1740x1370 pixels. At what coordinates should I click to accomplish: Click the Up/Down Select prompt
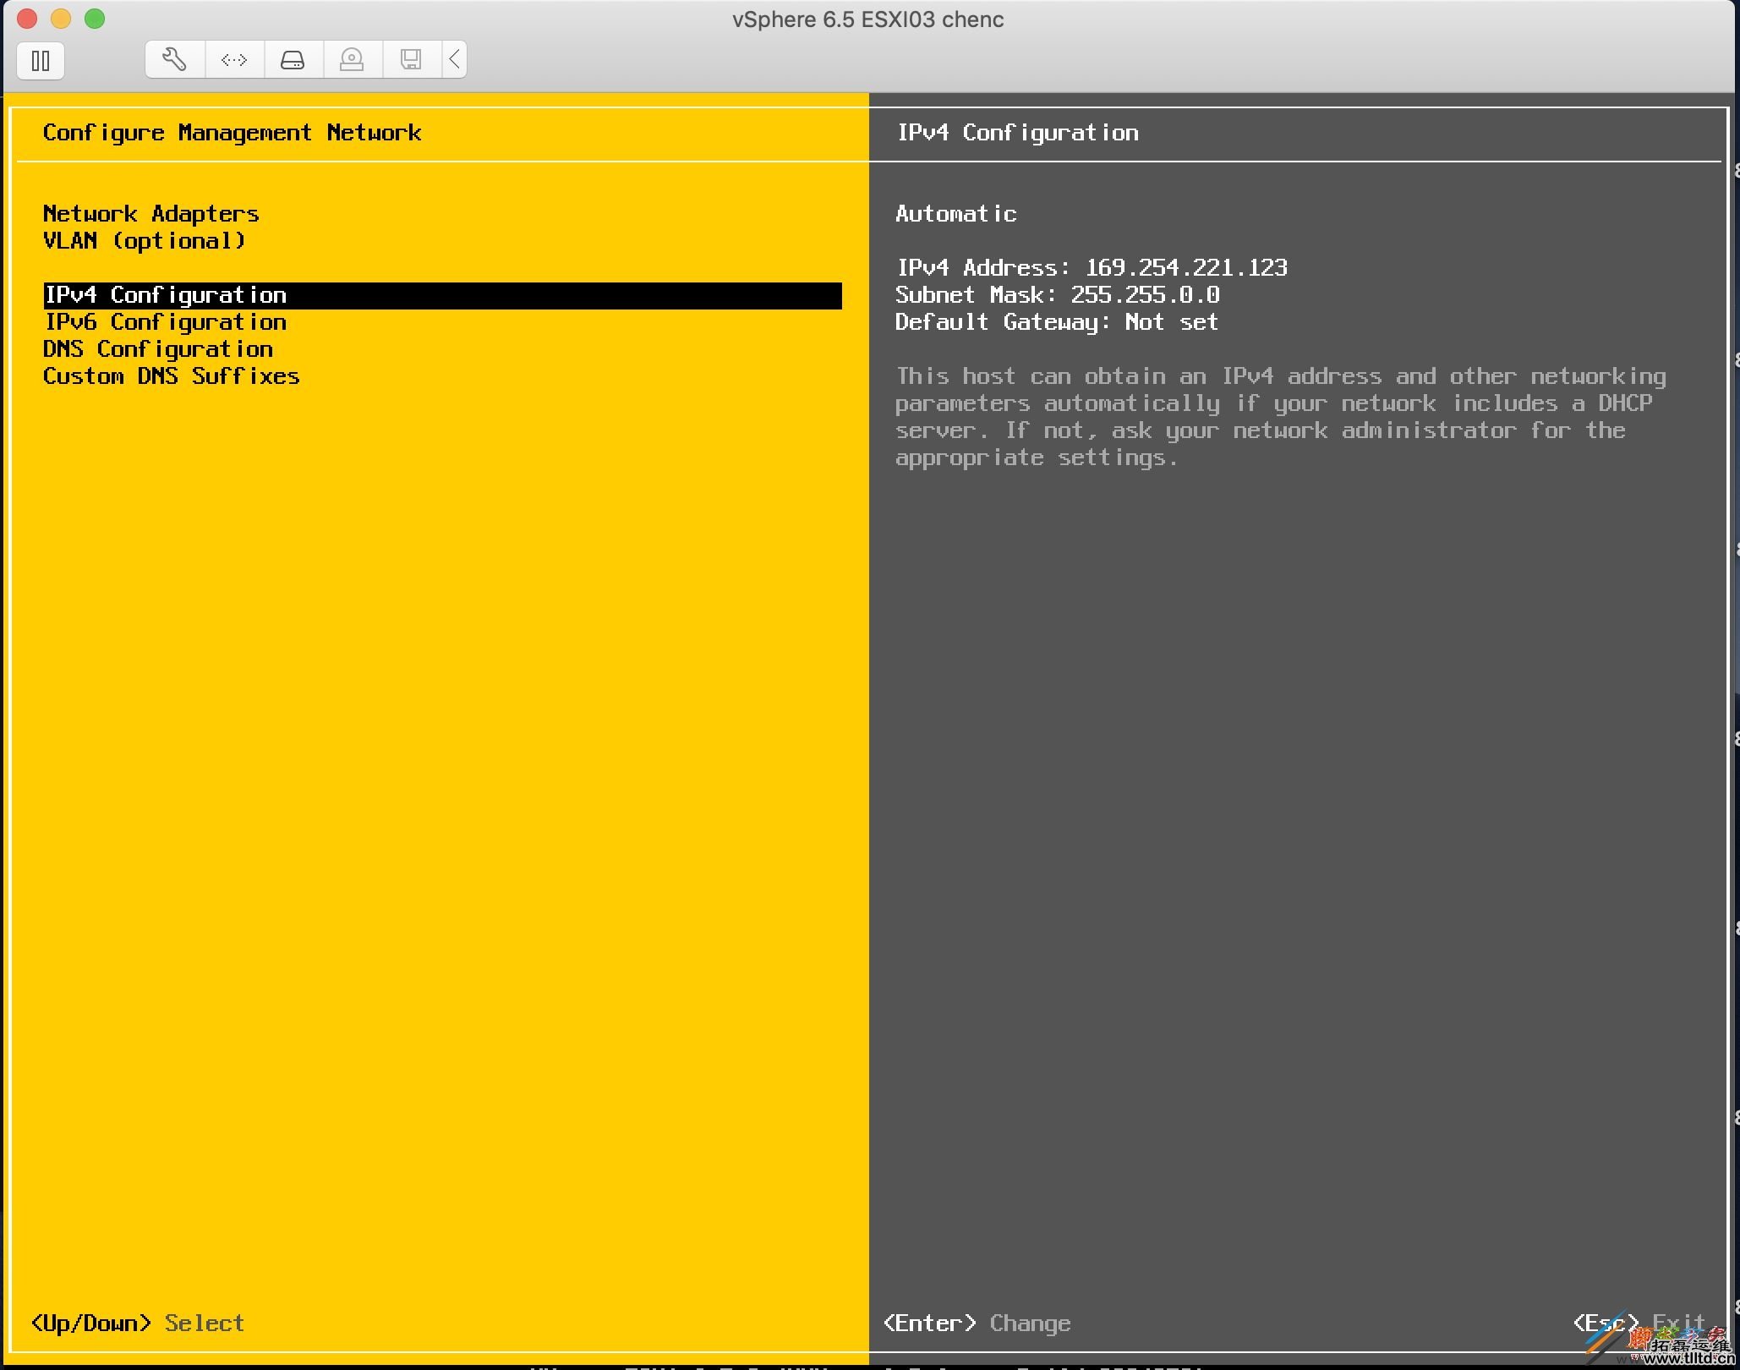coord(137,1323)
